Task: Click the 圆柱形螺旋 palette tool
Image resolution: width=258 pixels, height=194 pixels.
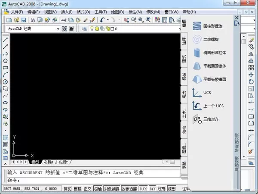Action: coord(208,26)
